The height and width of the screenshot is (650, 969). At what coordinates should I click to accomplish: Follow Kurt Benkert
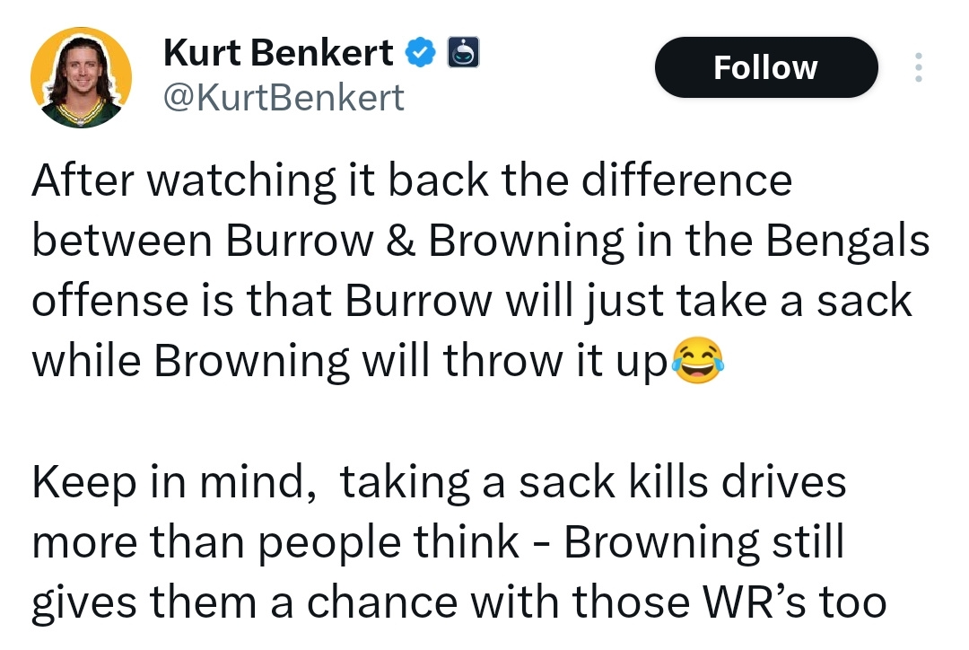click(x=765, y=67)
